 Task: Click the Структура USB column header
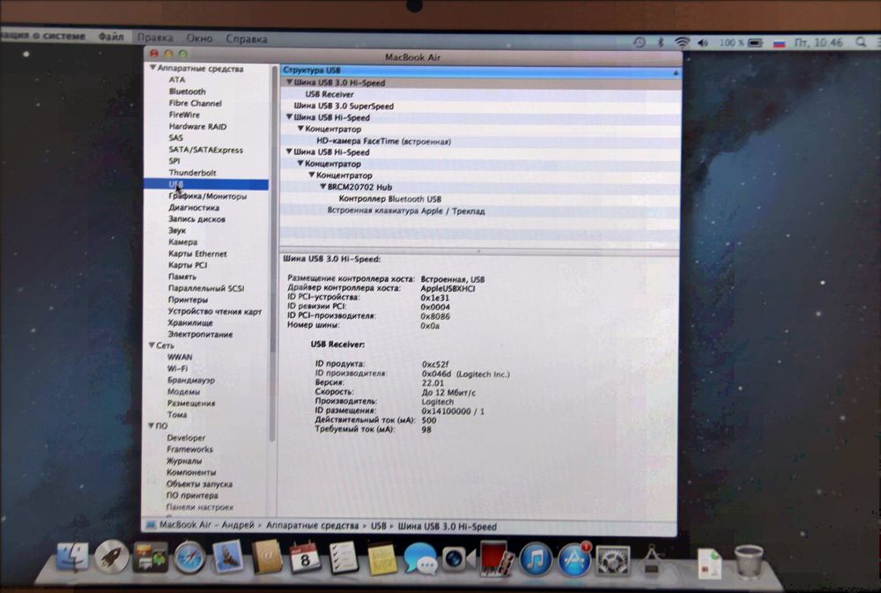(480, 70)
